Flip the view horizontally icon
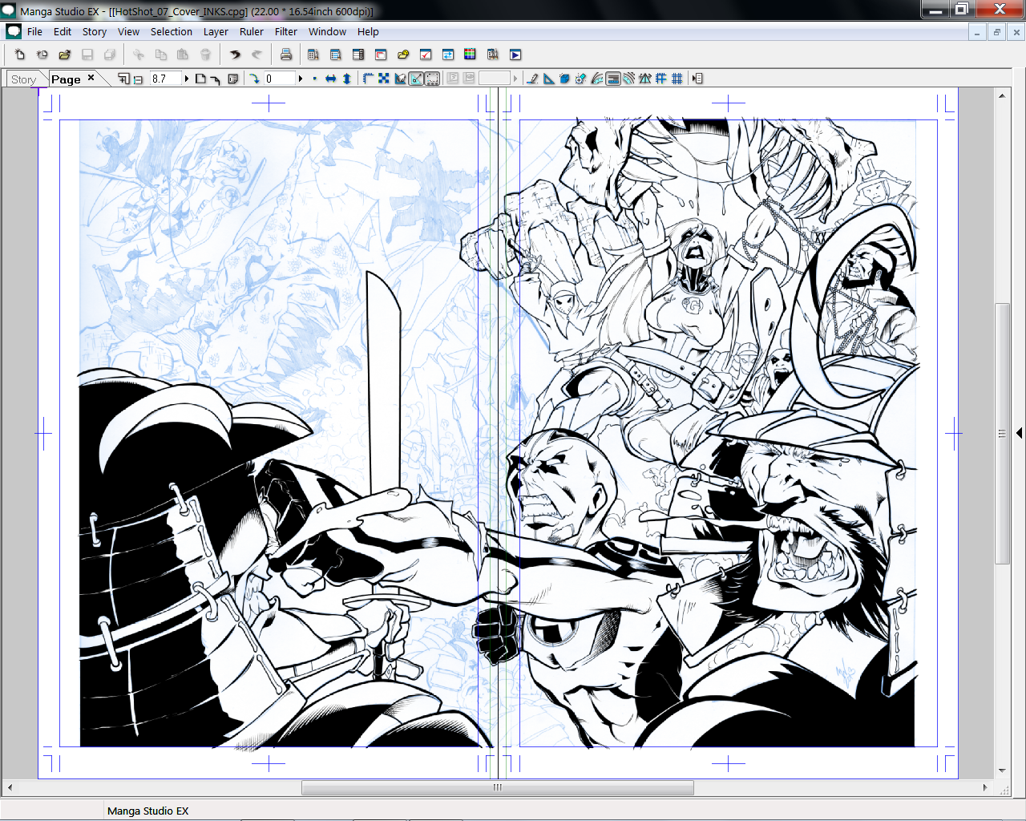 pos(330,79)
